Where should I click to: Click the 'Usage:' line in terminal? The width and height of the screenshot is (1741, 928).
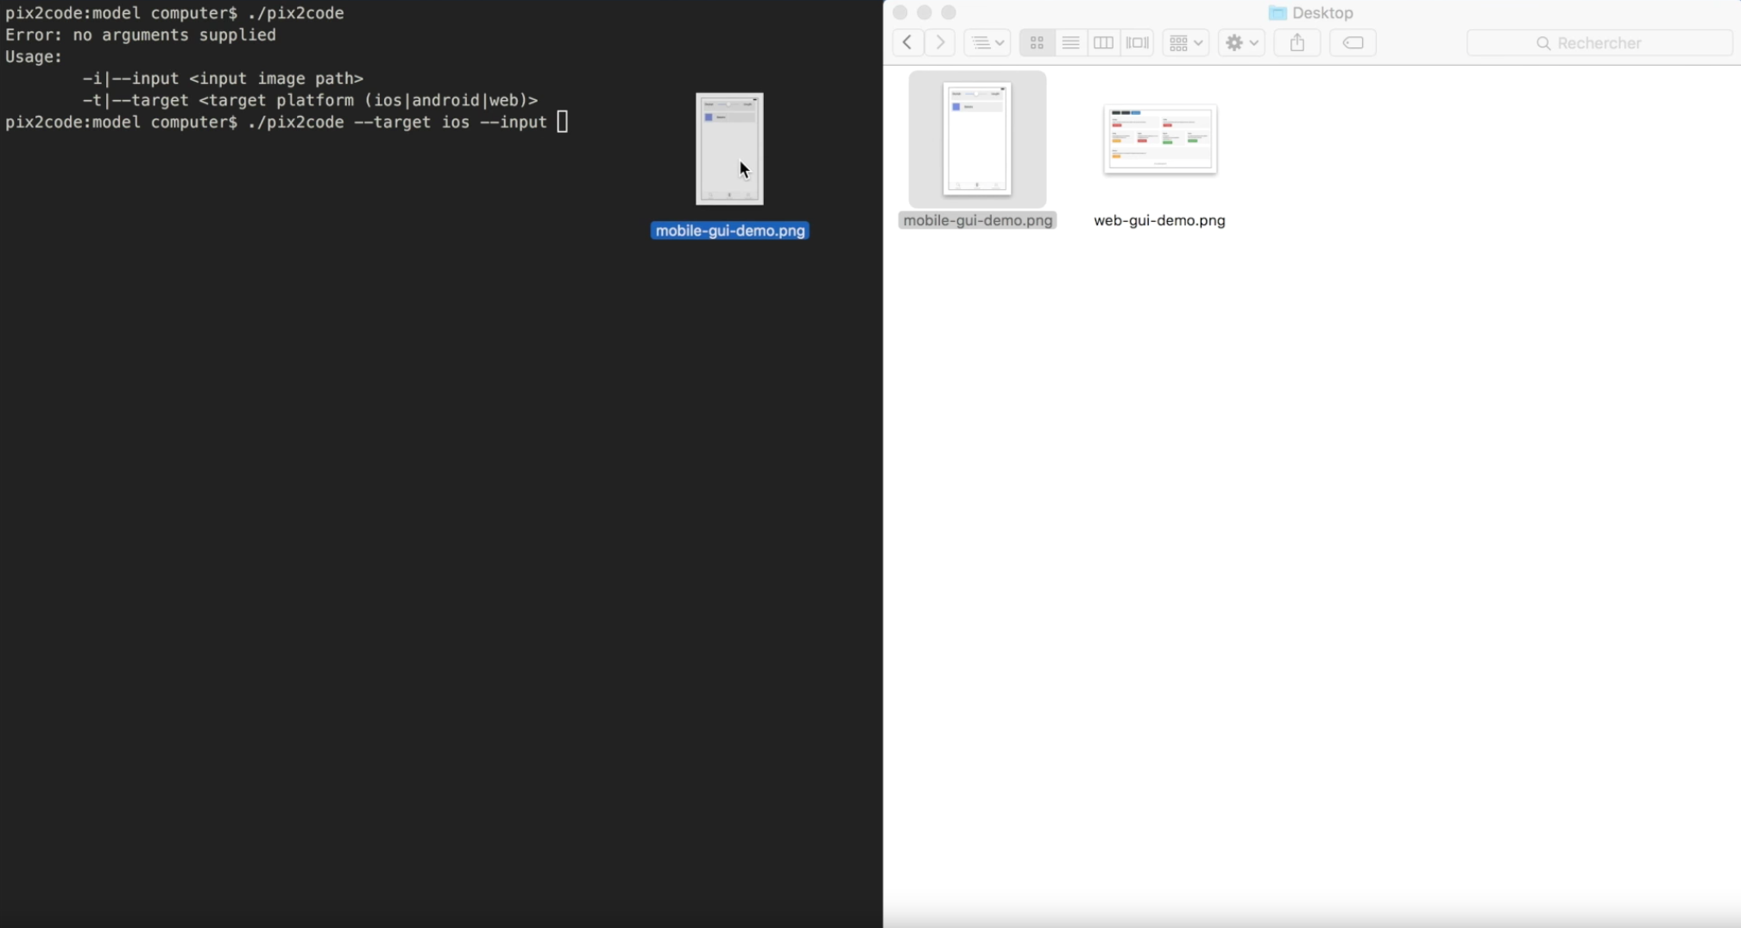click(x=34, y=56)
